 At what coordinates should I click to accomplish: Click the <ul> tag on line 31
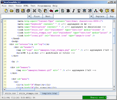pos(16,82)
